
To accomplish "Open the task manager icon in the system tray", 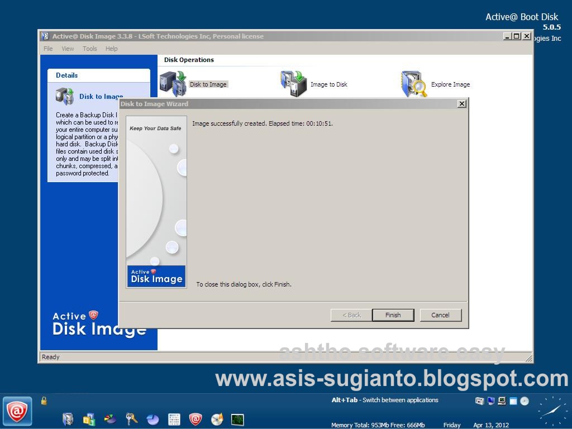I will click(502, 401).
